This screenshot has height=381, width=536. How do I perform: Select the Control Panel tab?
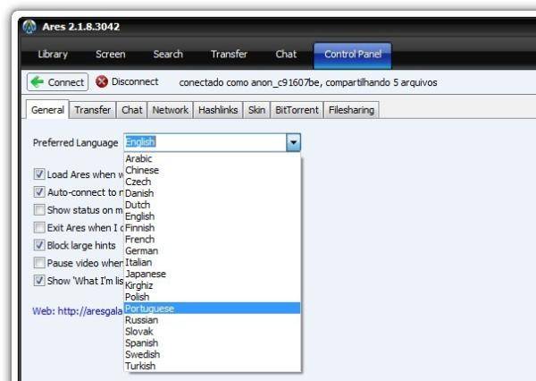coord(353,55)
